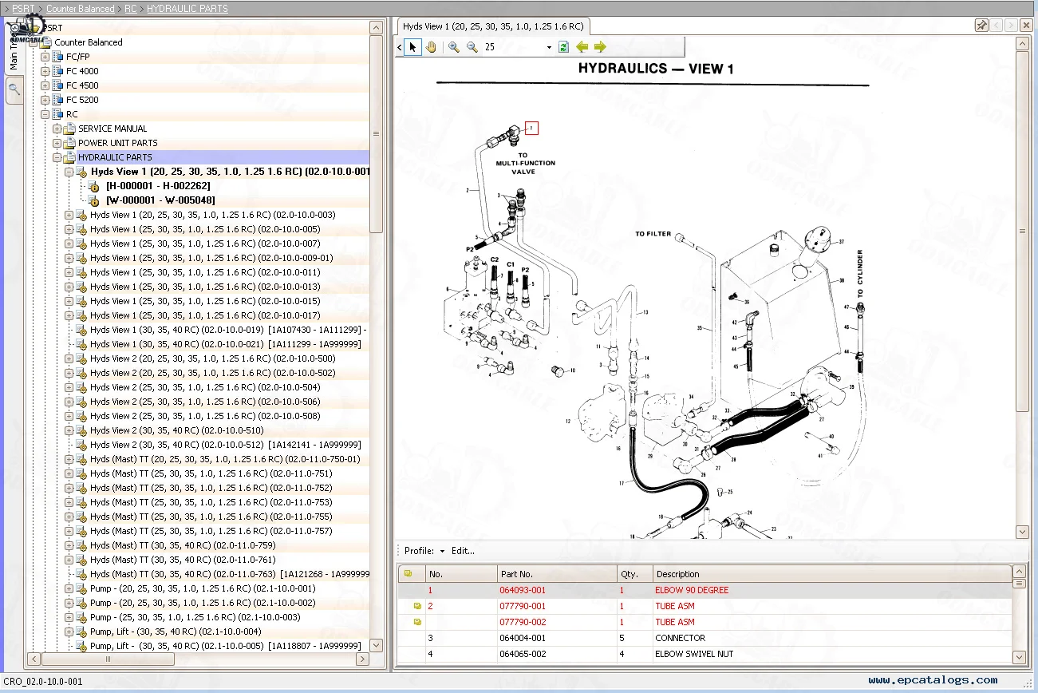Go to previous page with left arrow

click(x=582, y=47)
